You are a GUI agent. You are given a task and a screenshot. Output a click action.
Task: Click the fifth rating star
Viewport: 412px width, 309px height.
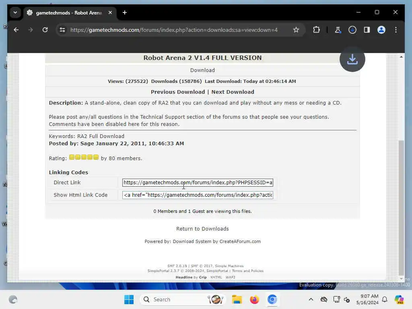96,157
